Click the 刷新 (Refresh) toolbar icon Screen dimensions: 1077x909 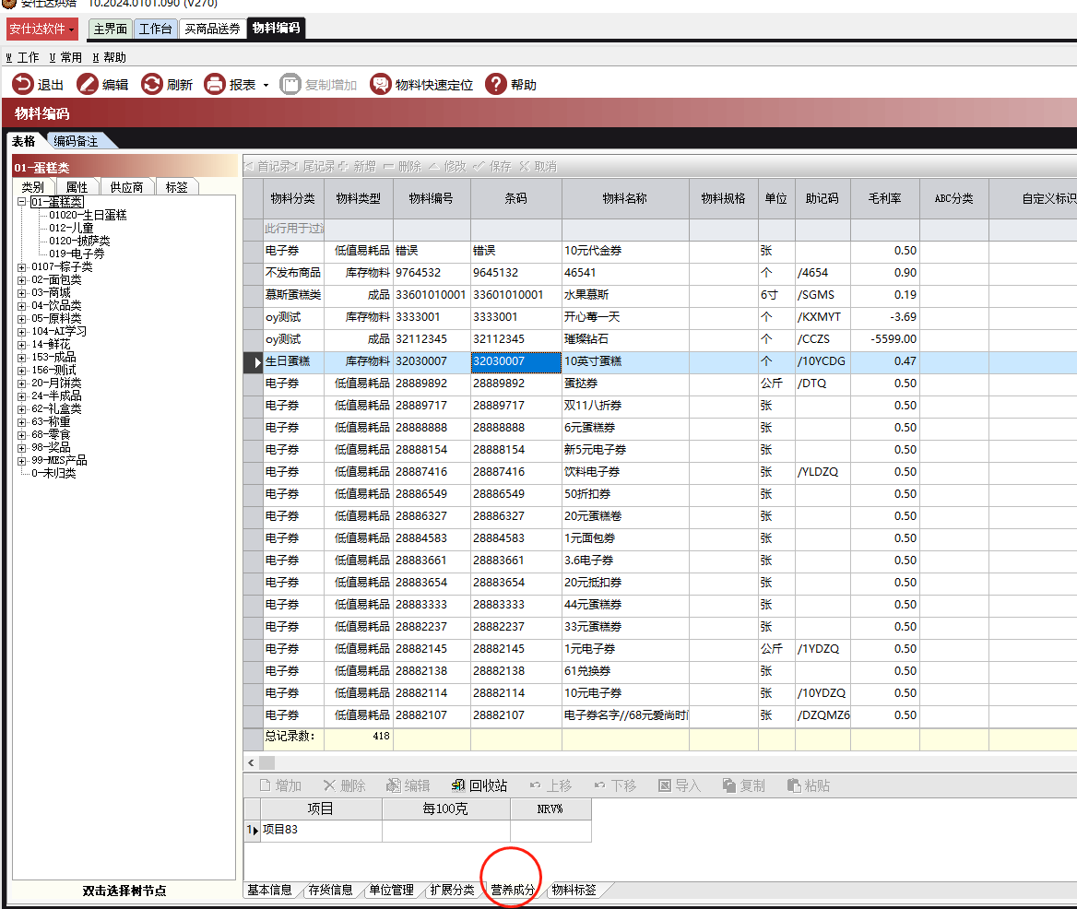pos(152,85)
